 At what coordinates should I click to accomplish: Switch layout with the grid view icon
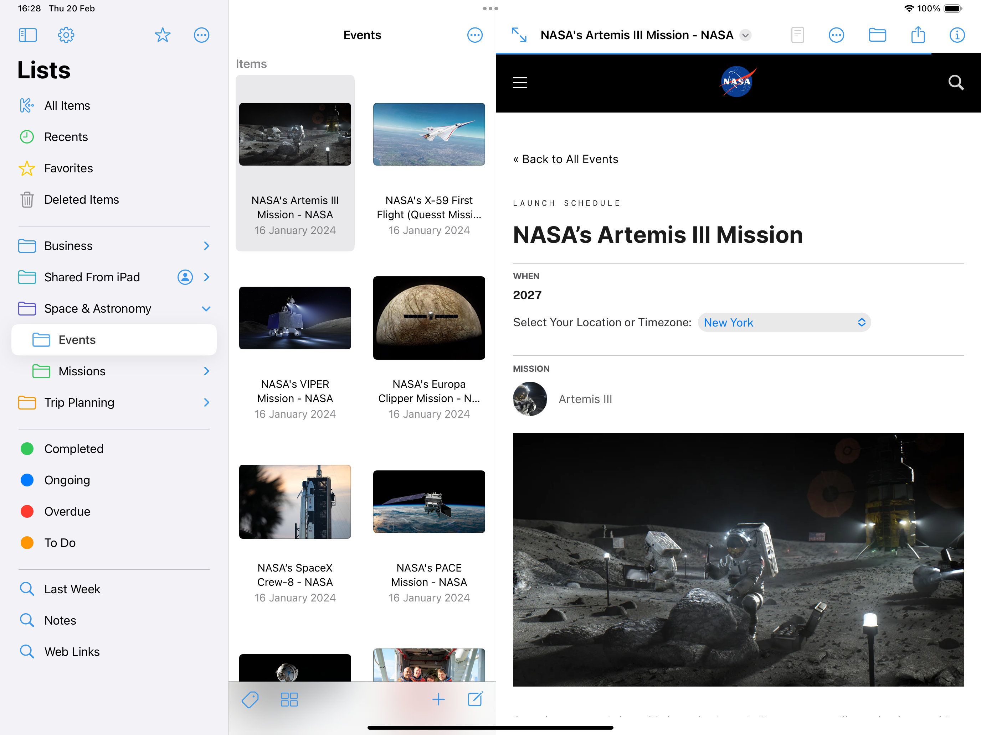click(x=289, y=699)
